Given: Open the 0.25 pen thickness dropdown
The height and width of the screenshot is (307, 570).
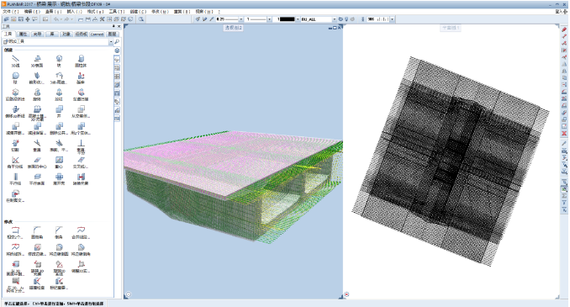Looking at the screenshot, I should (240, 19).
